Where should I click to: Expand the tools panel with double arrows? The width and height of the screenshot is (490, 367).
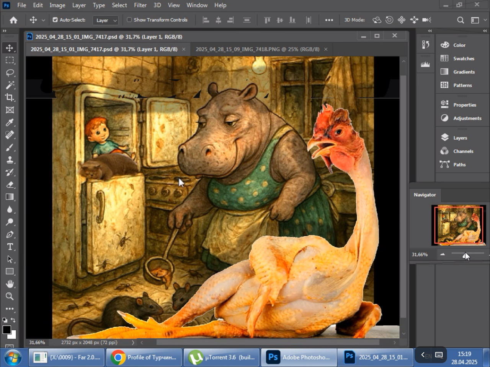coord(5,31)
